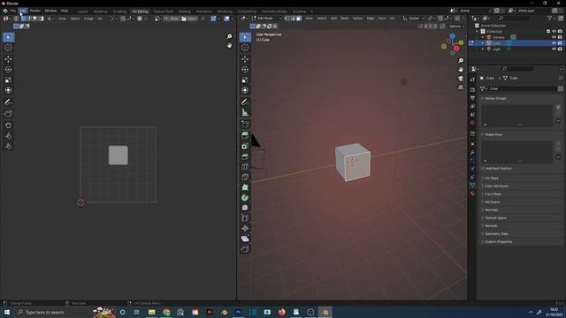This screenshot has height=318, width=566.
Task: Select the Rip Region tool
Action: click(x=245, y=249)
